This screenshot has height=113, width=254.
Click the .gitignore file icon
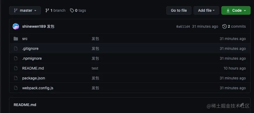pyautogui.click(x=16, y=49)
